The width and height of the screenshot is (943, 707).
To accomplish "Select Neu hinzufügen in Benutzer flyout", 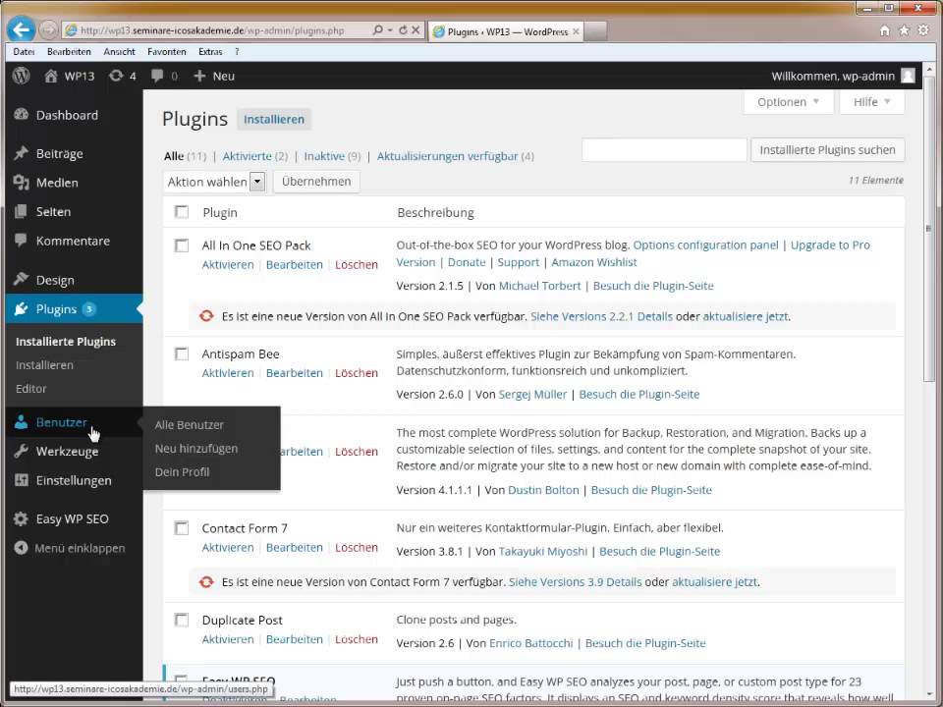I will coord(196,449).
